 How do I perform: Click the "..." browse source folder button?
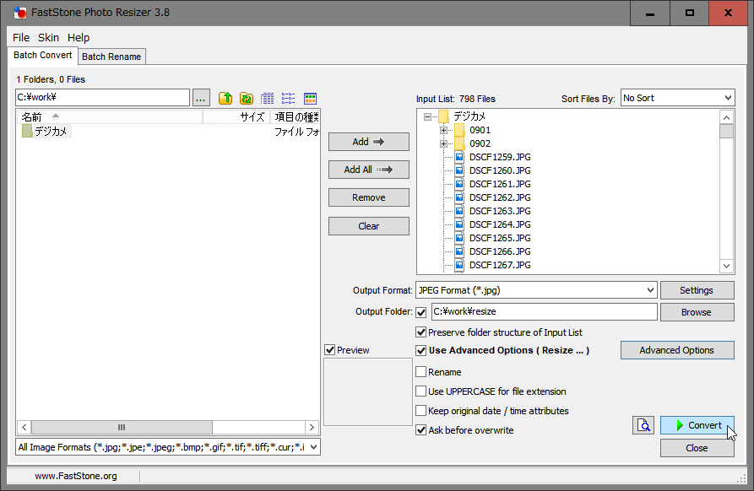point(201,98)
